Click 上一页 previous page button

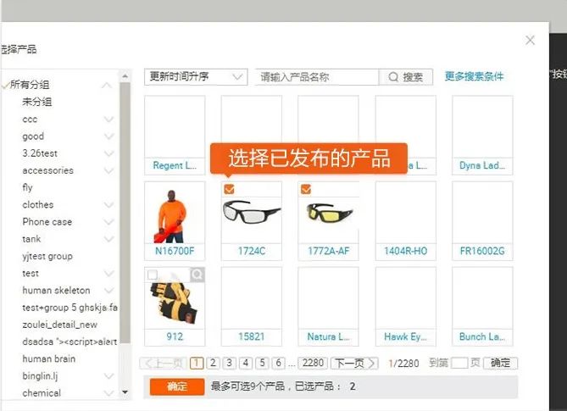click(163, 364)
